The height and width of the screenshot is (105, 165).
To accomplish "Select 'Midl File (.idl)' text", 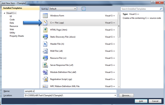I will coord(56,51).
